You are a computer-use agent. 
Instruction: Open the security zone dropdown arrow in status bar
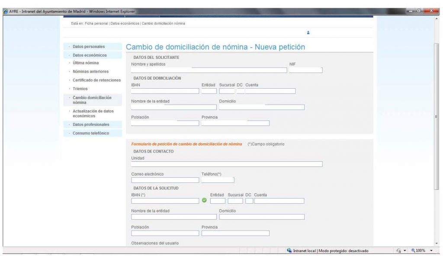point(404,250)
